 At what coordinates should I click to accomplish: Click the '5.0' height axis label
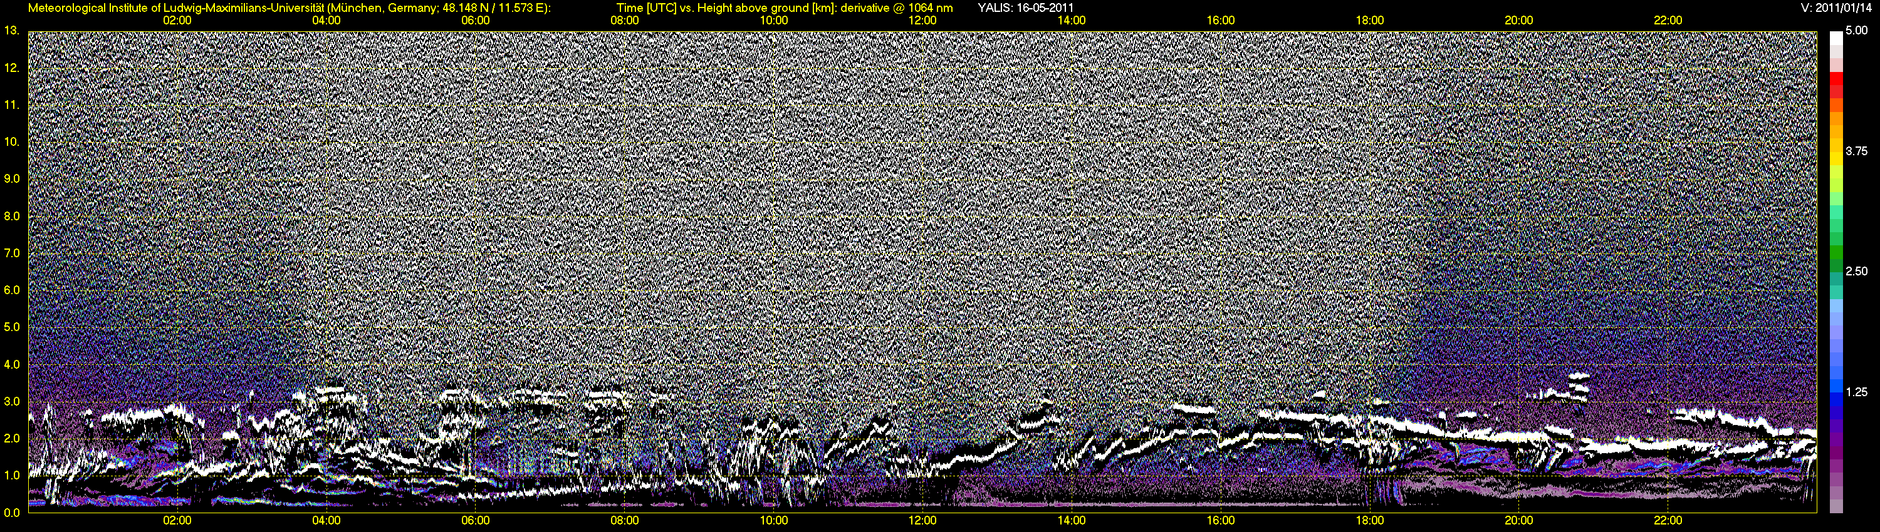[12, 327]
